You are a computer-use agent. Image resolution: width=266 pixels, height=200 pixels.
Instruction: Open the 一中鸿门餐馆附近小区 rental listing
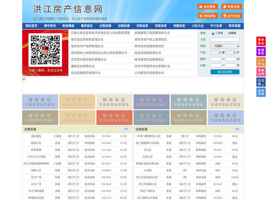147,136
